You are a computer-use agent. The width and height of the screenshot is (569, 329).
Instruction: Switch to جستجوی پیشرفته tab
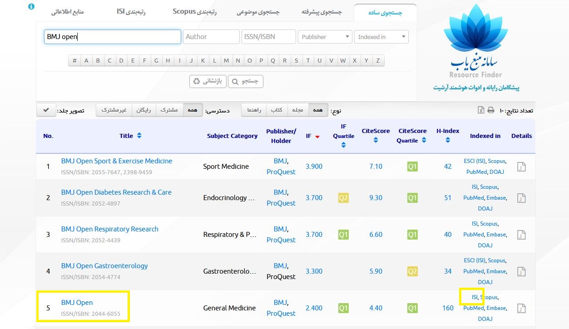pyautogui.click(x=322, y=12)
